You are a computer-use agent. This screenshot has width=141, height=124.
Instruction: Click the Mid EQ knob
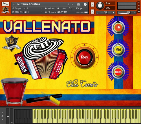click(118, 49)
